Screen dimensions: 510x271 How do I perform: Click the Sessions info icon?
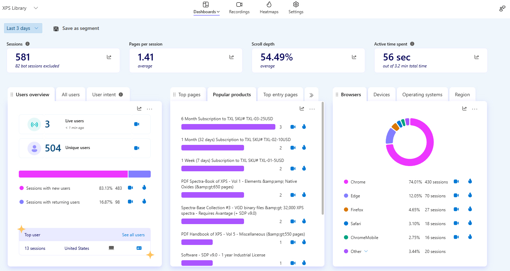click(x=28, y=44)
